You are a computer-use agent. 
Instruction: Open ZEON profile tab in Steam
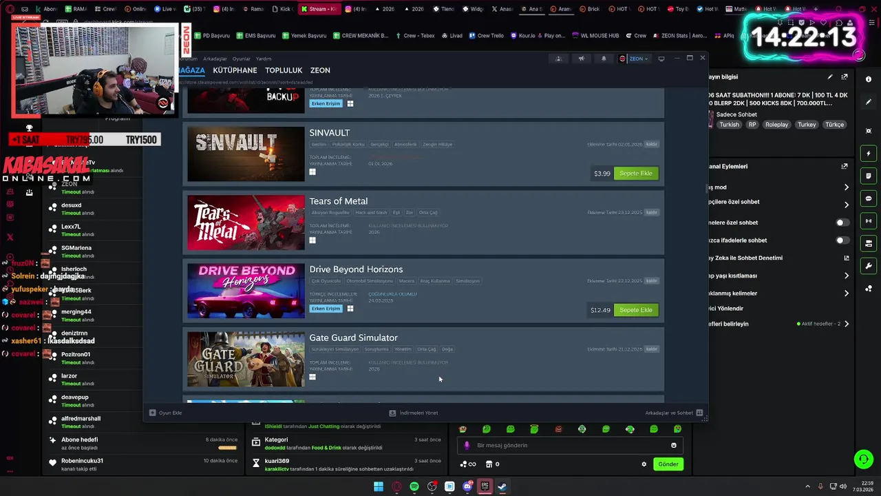click(320, 70)
